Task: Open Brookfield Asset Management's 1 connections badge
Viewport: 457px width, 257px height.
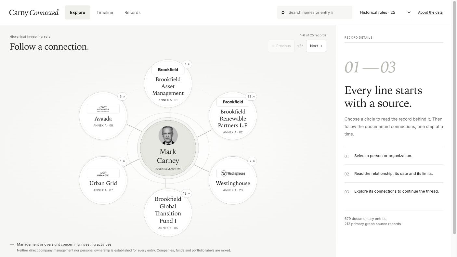Action: coord(187,64)
